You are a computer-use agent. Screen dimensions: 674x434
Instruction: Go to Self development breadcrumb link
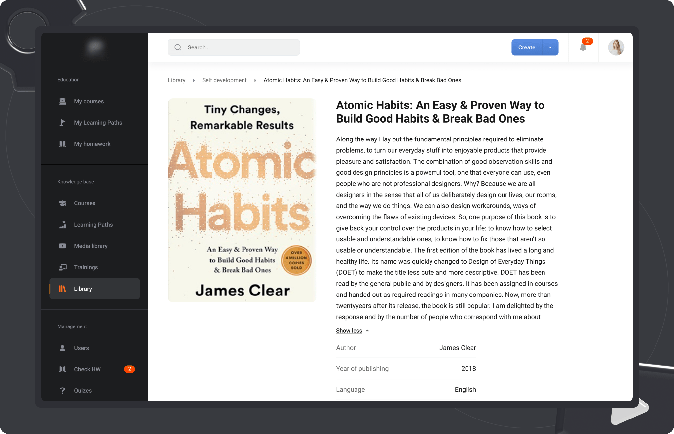[x=224, y=80]
